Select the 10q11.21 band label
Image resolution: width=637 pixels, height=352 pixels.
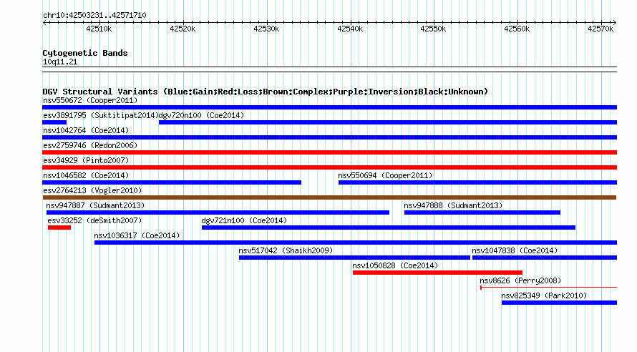(x=60, y=62)
